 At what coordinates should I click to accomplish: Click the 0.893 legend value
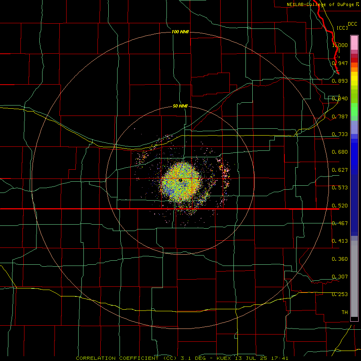pos(340,81)
